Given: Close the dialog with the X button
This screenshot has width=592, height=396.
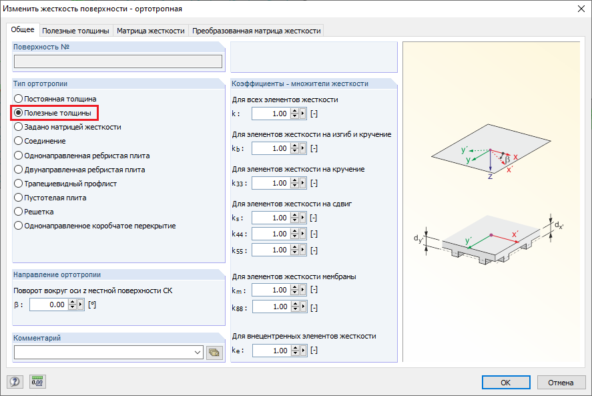Looking at the screenshot, I should pos(581,8).
